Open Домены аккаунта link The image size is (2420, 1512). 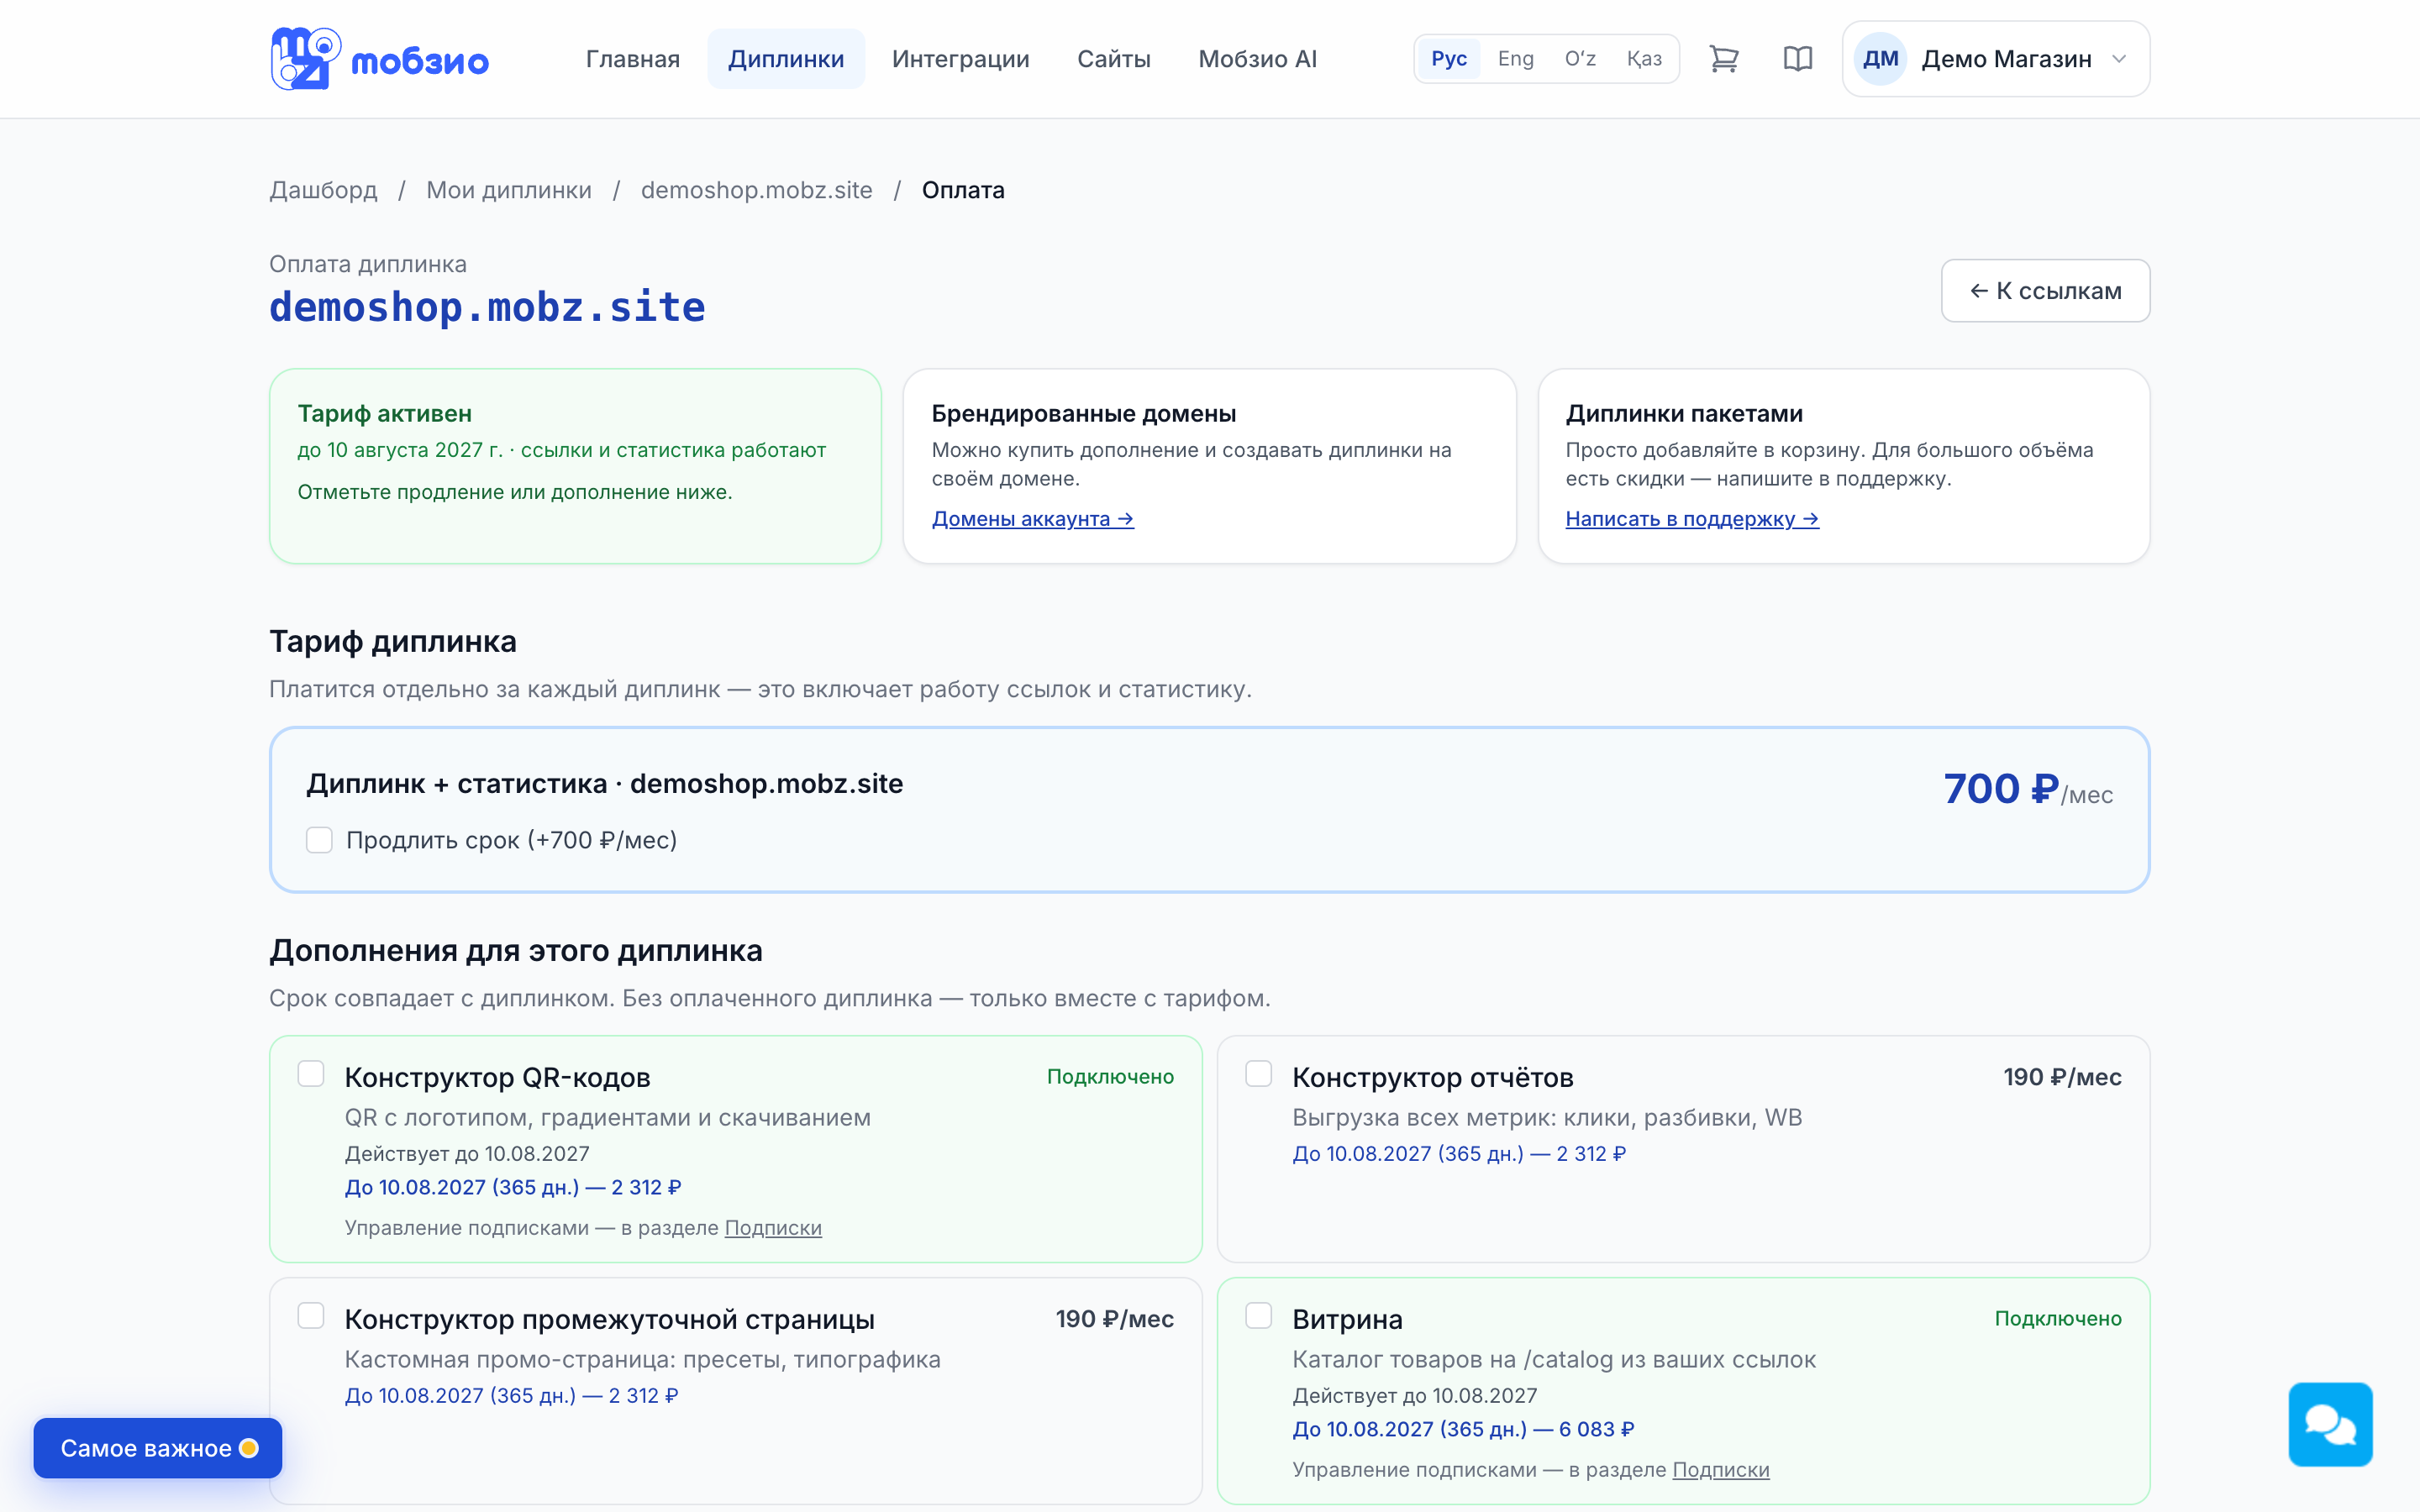click(x=1032, y=519)
